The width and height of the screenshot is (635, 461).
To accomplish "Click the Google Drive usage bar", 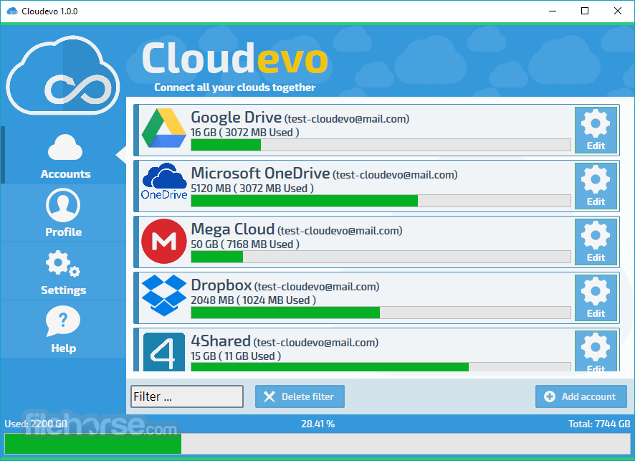I will coord(381,145).
